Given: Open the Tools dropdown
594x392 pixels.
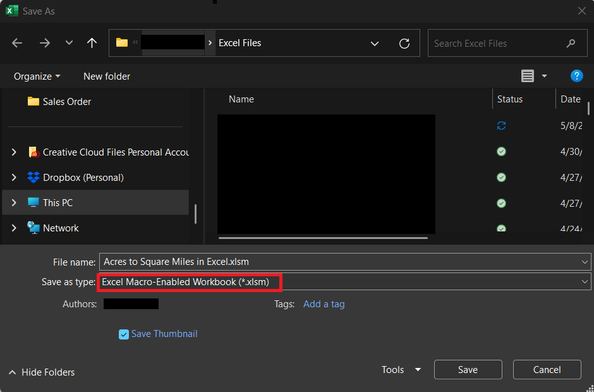Looking at the screenshot, I should click(x=401, y=370).
